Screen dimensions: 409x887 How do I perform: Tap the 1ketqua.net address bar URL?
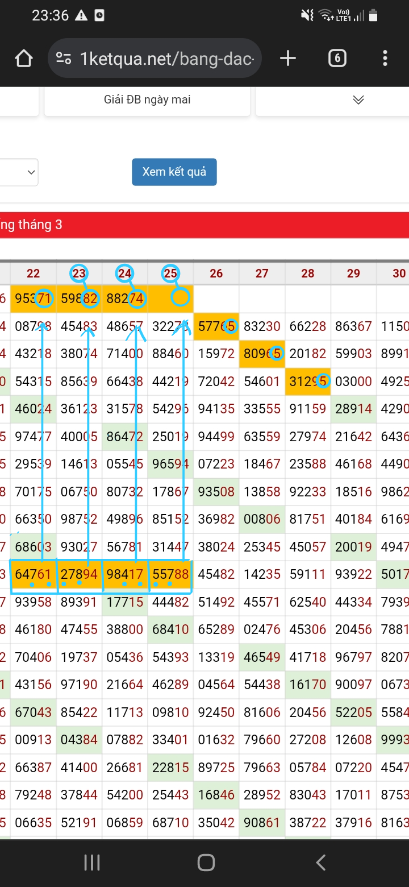167,59
